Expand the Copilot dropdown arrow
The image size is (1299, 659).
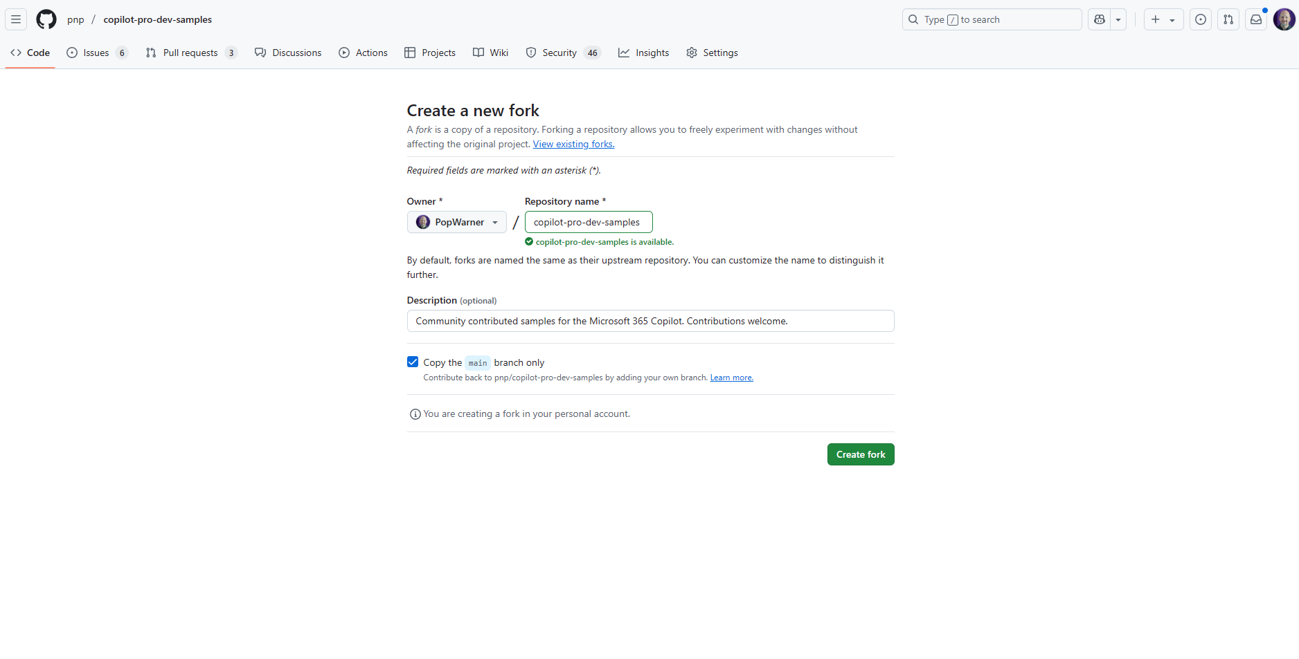[x=1118, y=19]
